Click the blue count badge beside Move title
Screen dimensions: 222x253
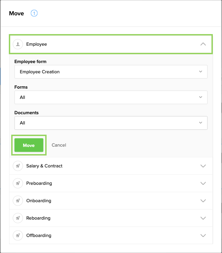point(34,14)
